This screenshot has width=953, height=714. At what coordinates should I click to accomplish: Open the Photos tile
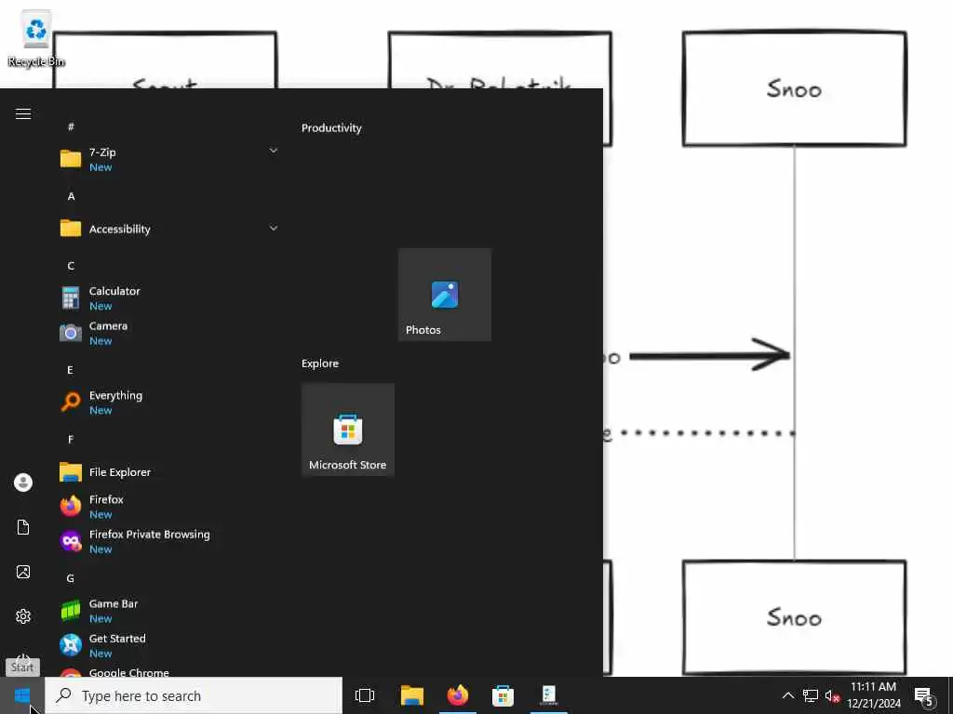pos(445,295)
